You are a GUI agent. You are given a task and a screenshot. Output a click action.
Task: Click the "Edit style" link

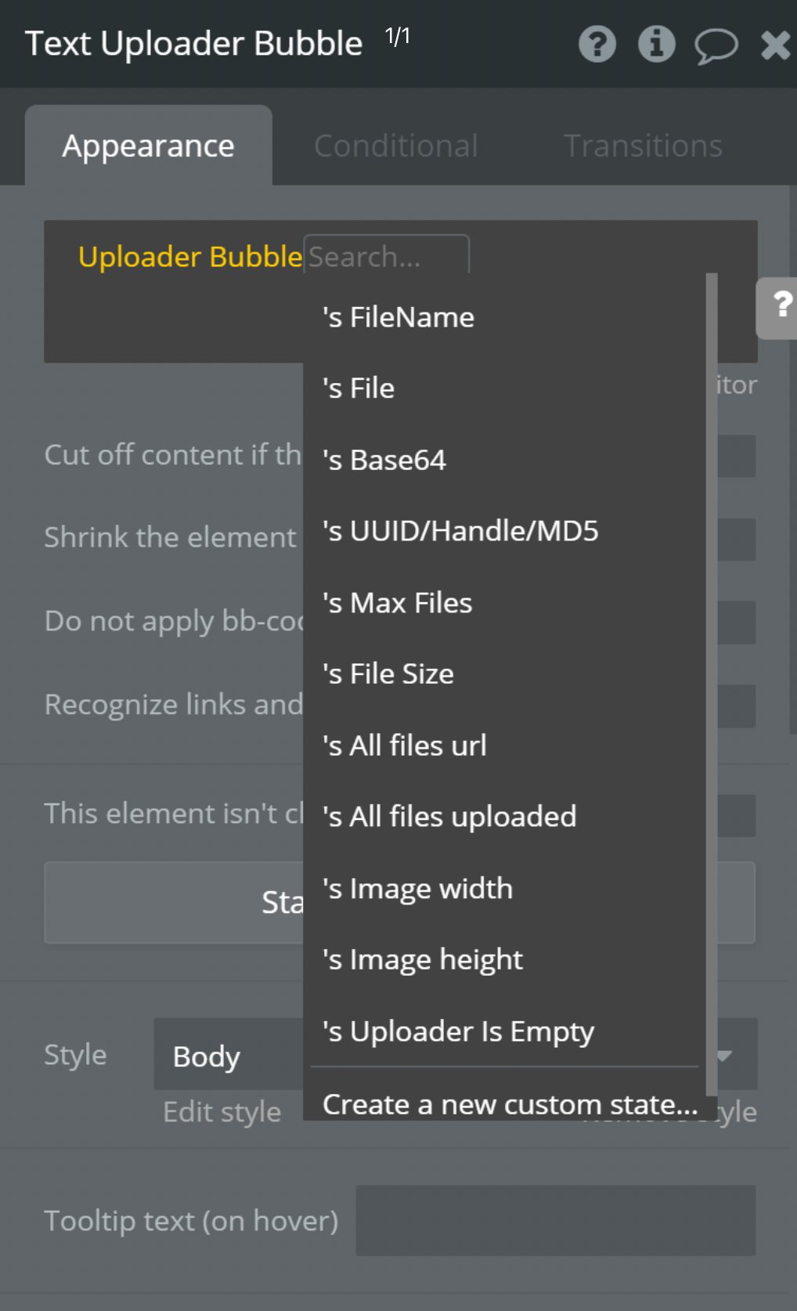click(x=222, y=1111)
